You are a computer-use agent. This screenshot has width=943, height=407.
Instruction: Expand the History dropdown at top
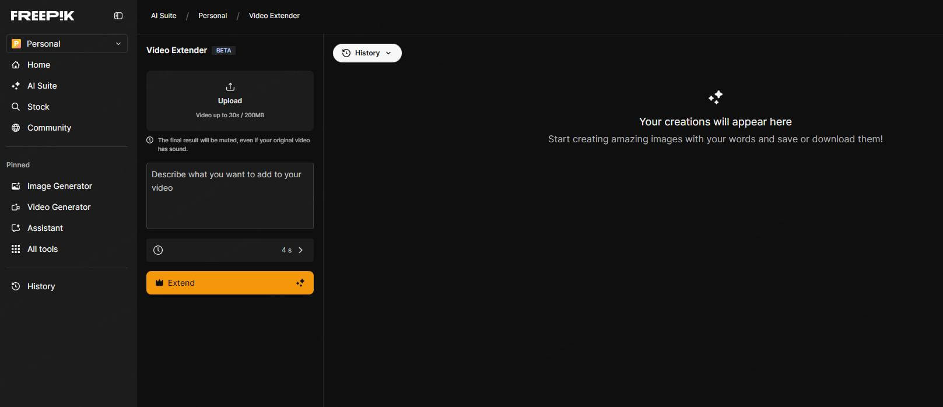point(367,53)
